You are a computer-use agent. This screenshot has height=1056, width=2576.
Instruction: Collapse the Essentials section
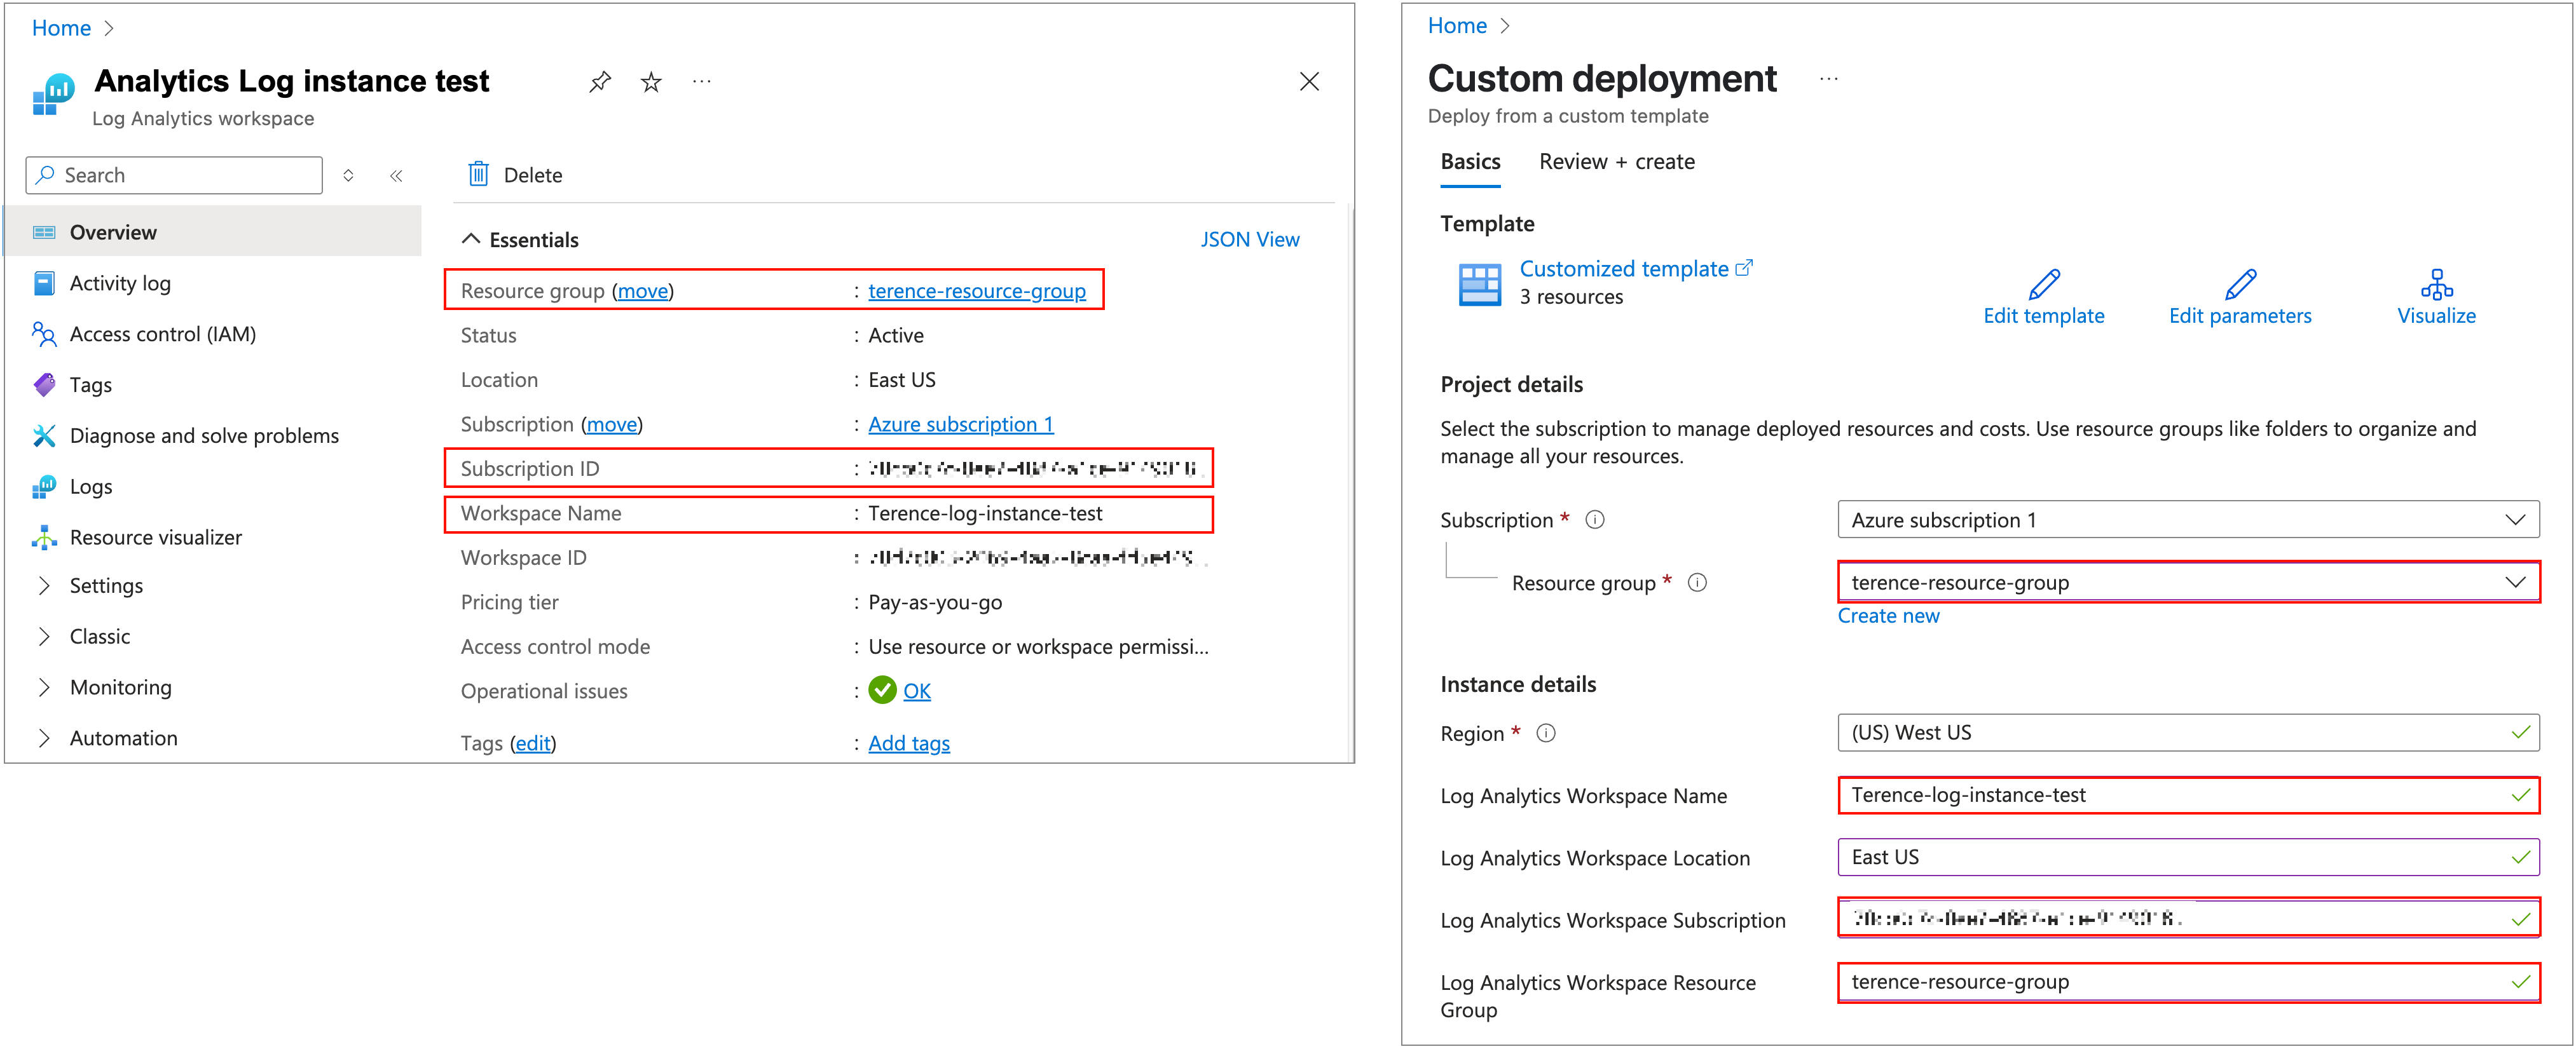470,240
